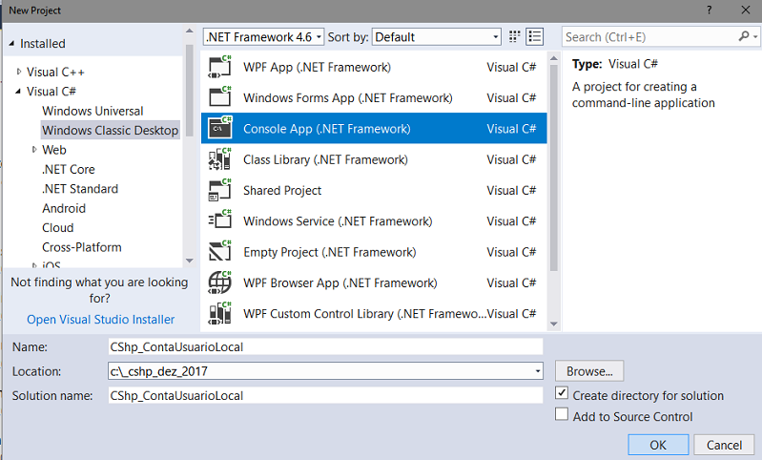This screenshot has height=460, width=762.
Task: Select the Cloud category
Action: (x=58, y=227)
